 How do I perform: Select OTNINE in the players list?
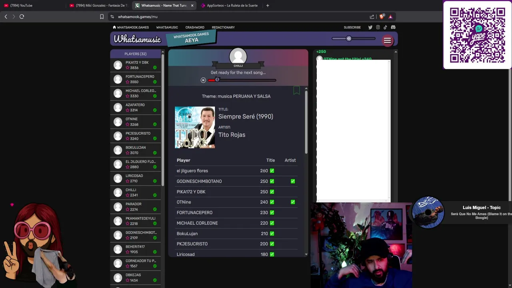coord(135,122)
